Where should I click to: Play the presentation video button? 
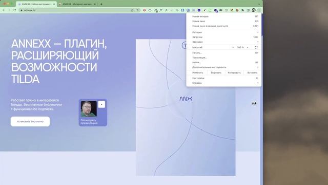[101, 104]
